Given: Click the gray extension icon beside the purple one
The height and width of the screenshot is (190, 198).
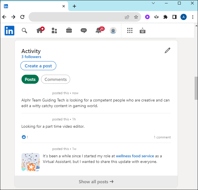Looking at the screenshot, I should [156, 17].
